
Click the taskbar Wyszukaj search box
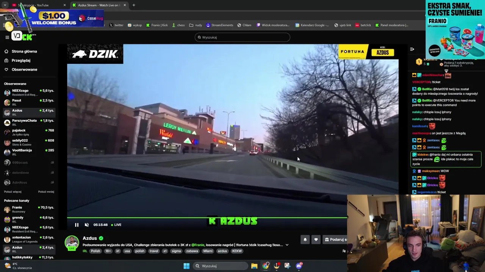[x=221, y=266]
